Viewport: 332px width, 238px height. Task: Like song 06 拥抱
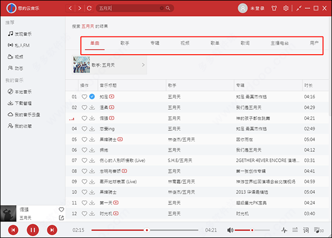click(x=85, y=150)
